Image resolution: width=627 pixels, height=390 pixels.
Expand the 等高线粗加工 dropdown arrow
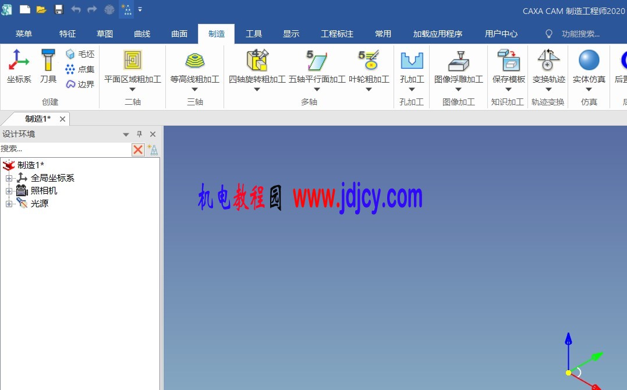click(x=195, y=89)
